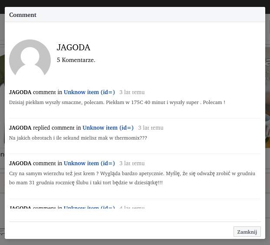This screenshot has width=270, height=245.
Task: Click the '4 lat temu' timestamp
Action: tap(132, 208)
